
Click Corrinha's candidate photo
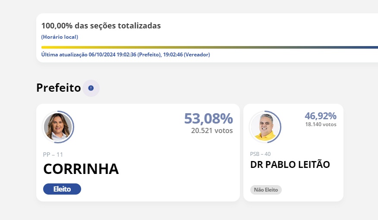click(x=58, y=127)
